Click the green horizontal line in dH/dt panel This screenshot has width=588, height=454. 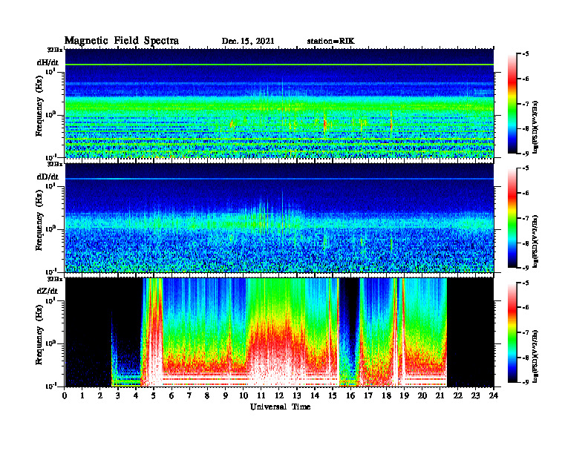click(279, 65)
